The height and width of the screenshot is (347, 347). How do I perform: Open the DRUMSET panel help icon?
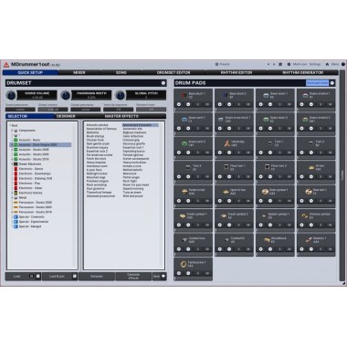[163, 83]
